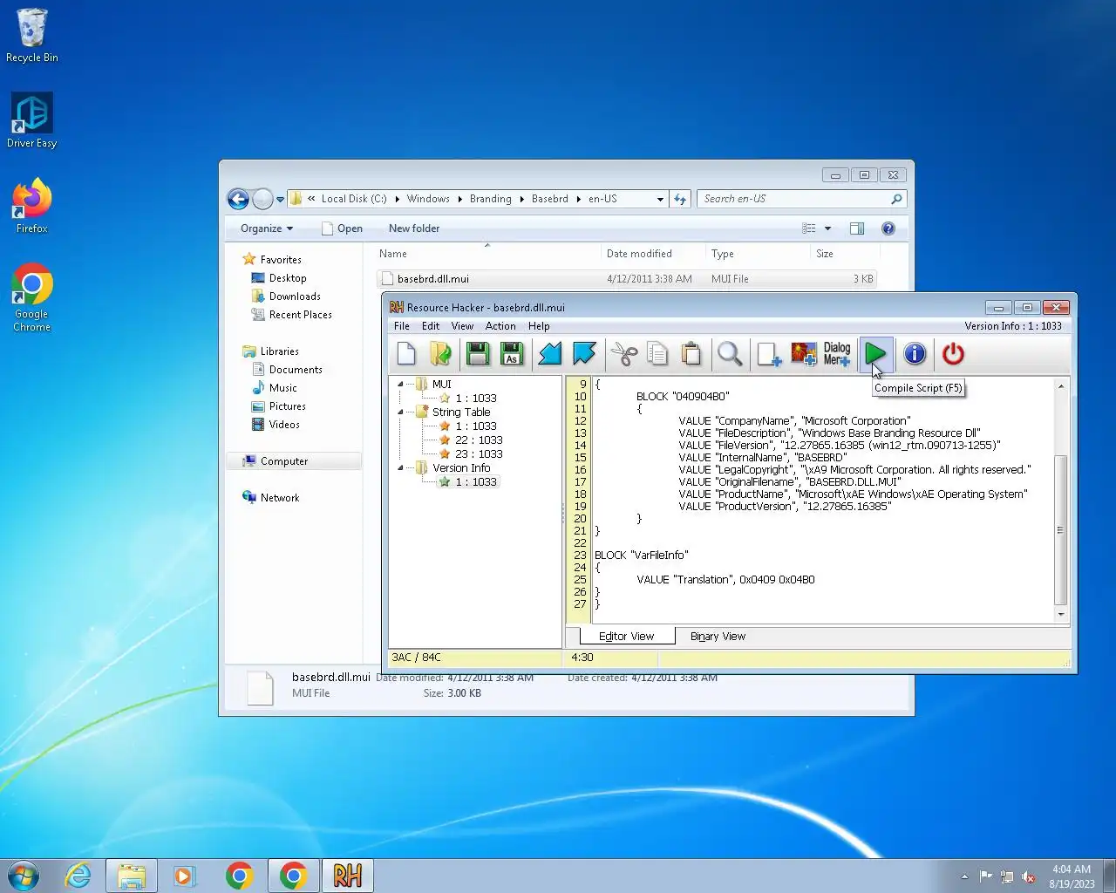The image size is (1116, 893).
Task: Open the File menu in Resource Hacker
Action: tap(402, 326)
